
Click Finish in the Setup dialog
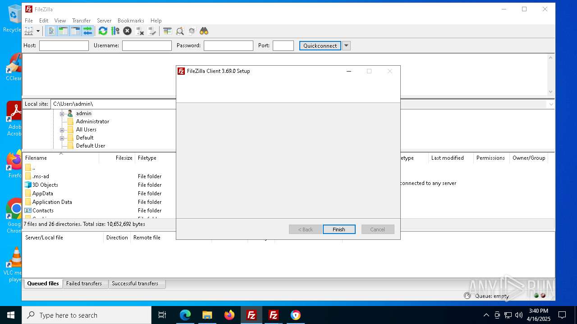339,229
